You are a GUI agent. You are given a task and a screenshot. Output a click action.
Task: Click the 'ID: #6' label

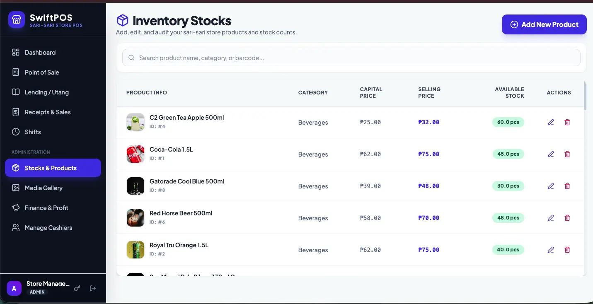(157, 222)
